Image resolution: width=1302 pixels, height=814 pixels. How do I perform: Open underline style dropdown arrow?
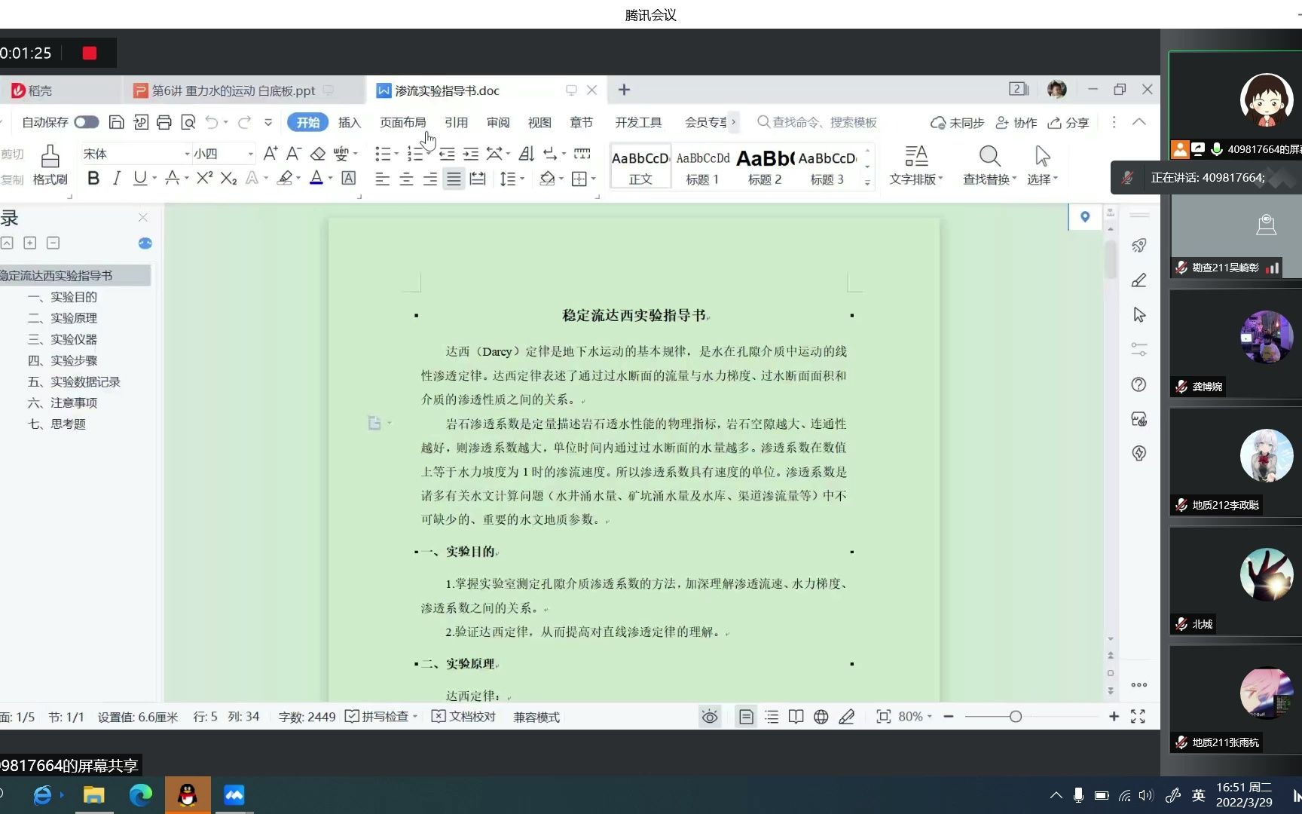coord(154,179)
